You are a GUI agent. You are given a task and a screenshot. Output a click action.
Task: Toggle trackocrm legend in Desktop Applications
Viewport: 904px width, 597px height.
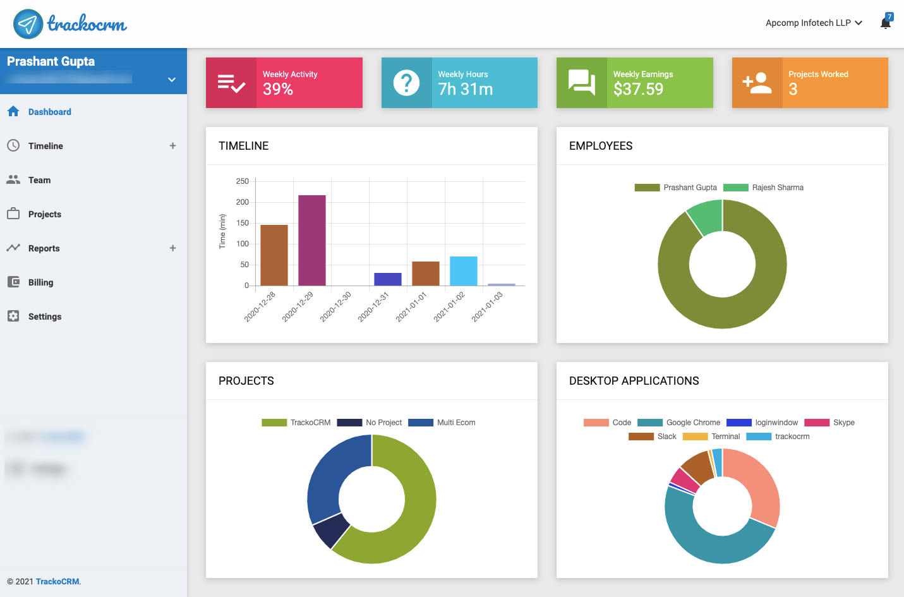[778, 437]
